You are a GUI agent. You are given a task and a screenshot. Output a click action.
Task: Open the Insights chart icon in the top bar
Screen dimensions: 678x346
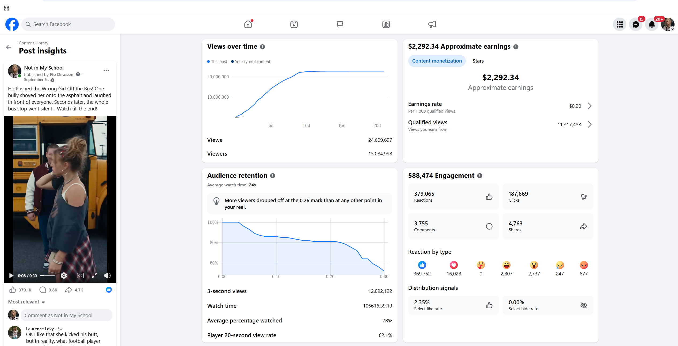point(386,24)
